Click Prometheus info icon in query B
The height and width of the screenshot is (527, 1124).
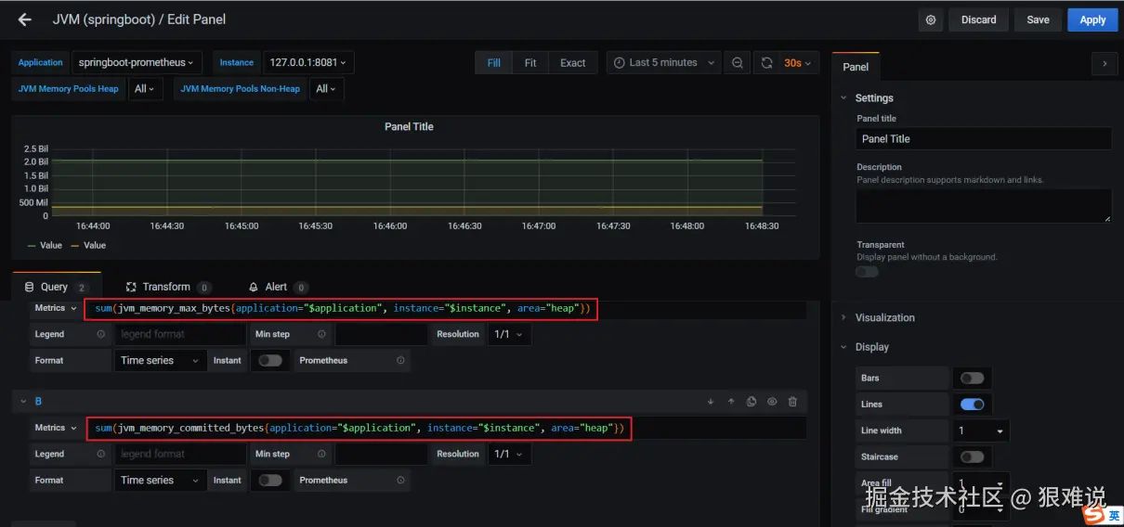point(400,481)
